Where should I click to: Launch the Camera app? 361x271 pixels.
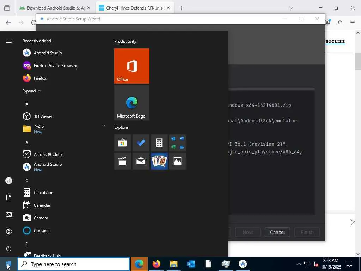63,218
